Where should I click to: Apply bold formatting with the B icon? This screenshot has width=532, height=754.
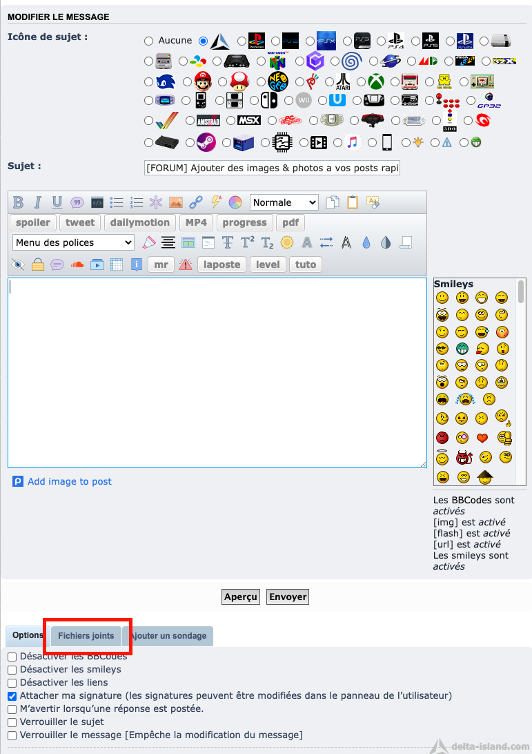click(18, 202)
